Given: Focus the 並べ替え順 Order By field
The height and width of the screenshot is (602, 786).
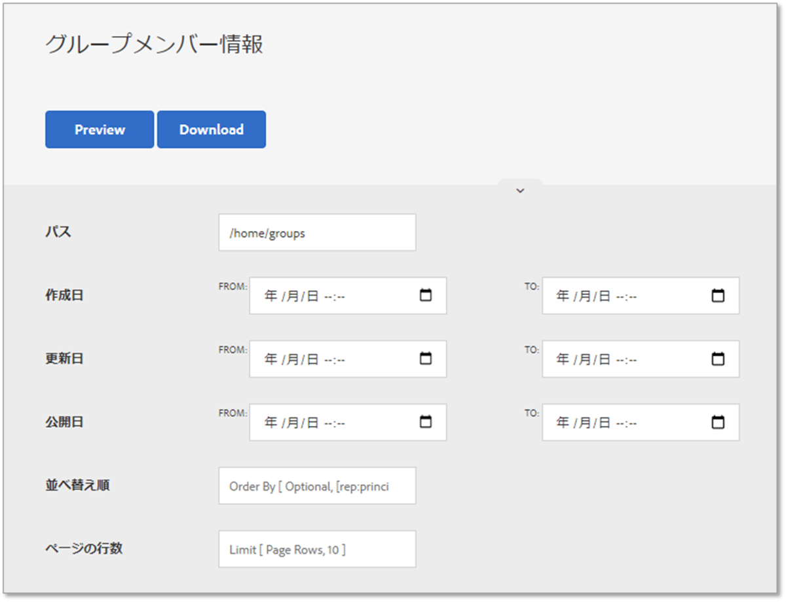Looking at the screenshot, I should [317, 486].
